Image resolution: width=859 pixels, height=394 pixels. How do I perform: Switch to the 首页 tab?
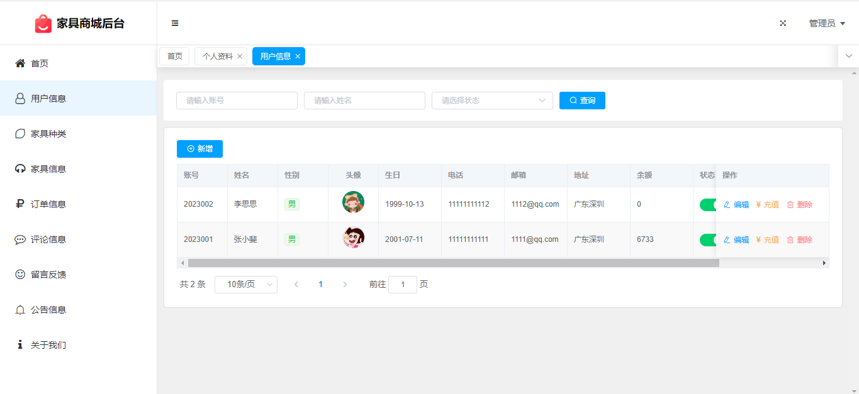[174, 56]
